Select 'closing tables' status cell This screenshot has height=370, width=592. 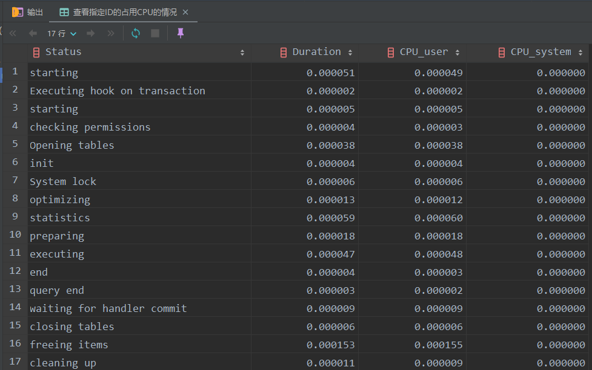(x=139, y=326)
